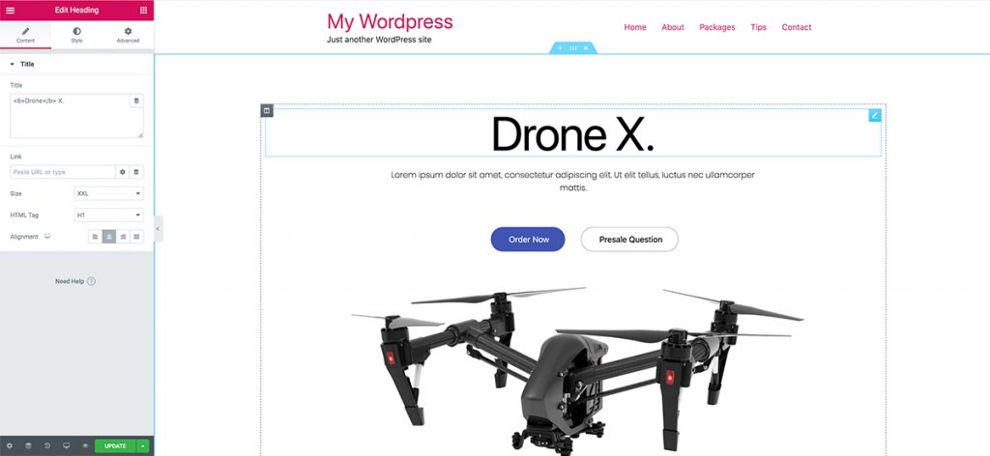Open the HTML Tag dropdown showing H1
Screen dimensions: 990x456
click(108, 215)
